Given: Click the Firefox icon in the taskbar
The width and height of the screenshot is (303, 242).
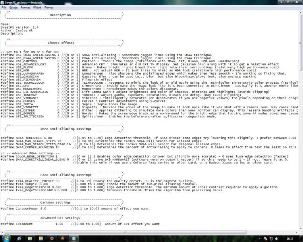Looking at the screenshot, I should tap(52, 238).
